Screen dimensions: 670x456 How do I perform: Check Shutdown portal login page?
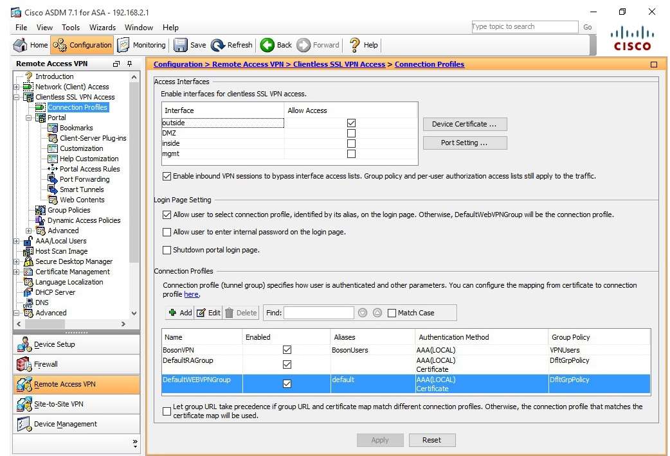coord(167,250)
